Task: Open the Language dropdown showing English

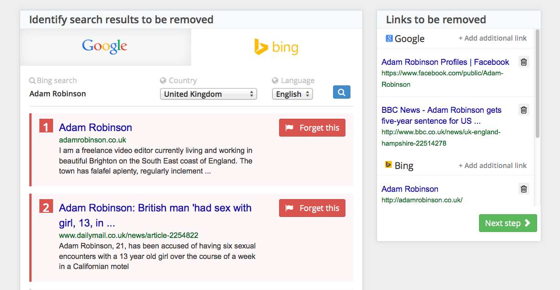Action: (x=292, y=94)
